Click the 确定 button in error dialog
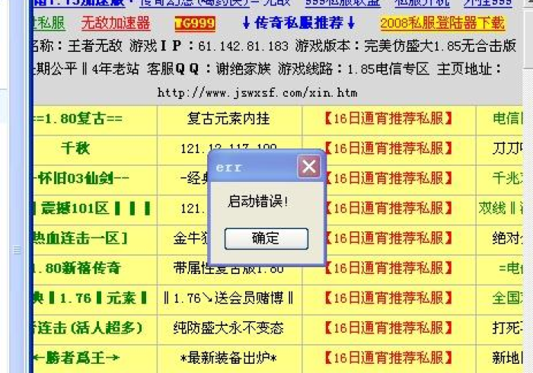Viewport: 533px width, 373px height. [266, 238]
